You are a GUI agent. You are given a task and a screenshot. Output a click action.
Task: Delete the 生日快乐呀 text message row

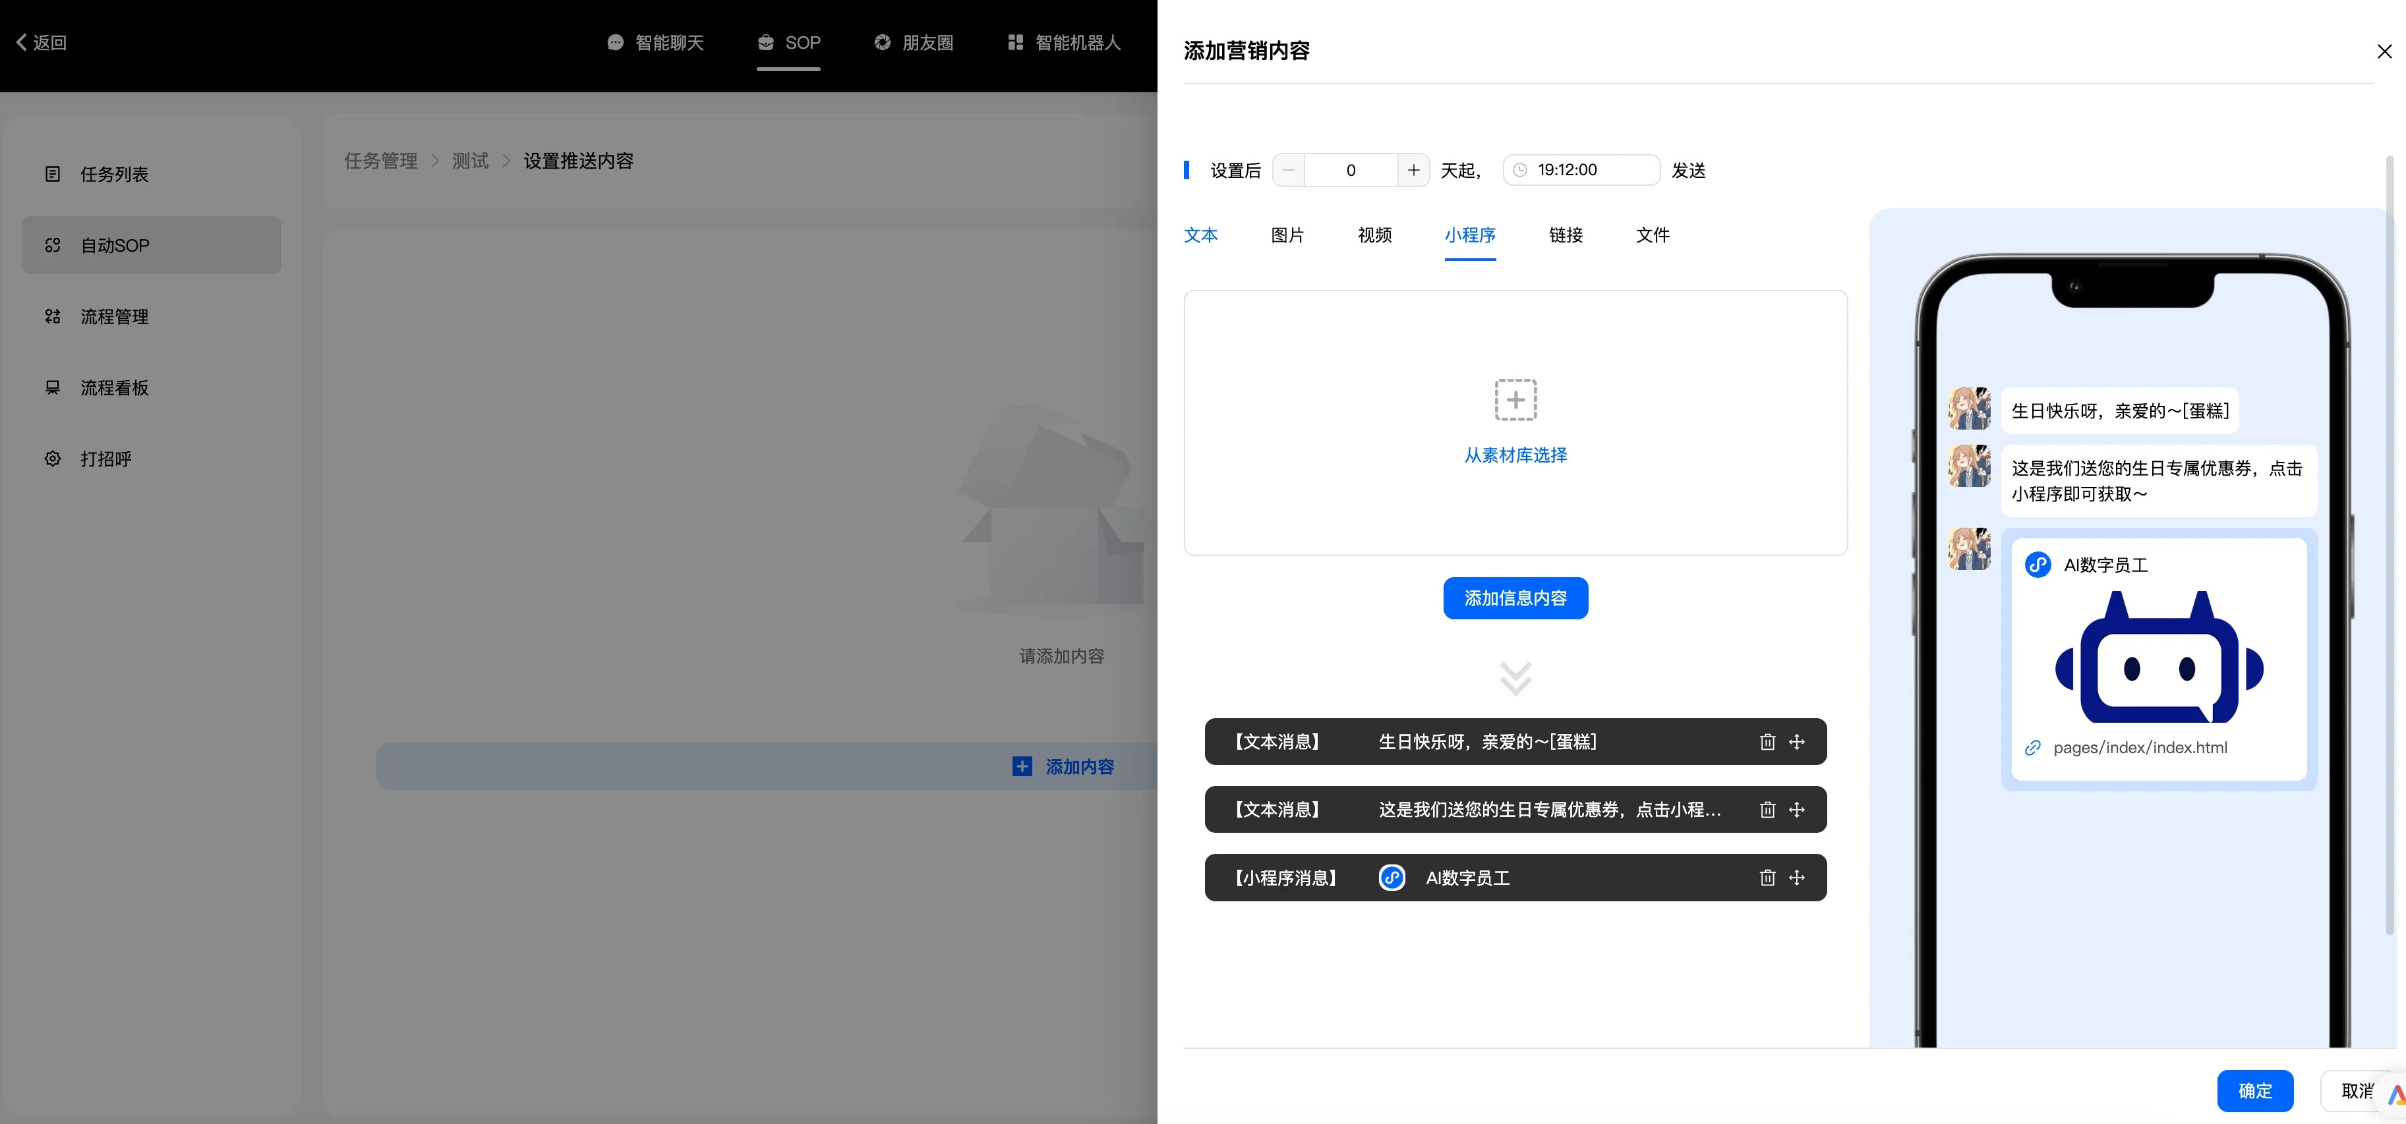pos(1767,742)
